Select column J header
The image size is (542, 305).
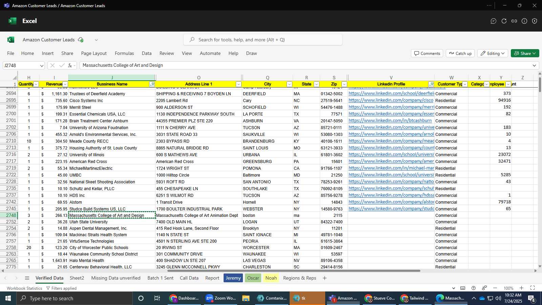pos(112,78)
